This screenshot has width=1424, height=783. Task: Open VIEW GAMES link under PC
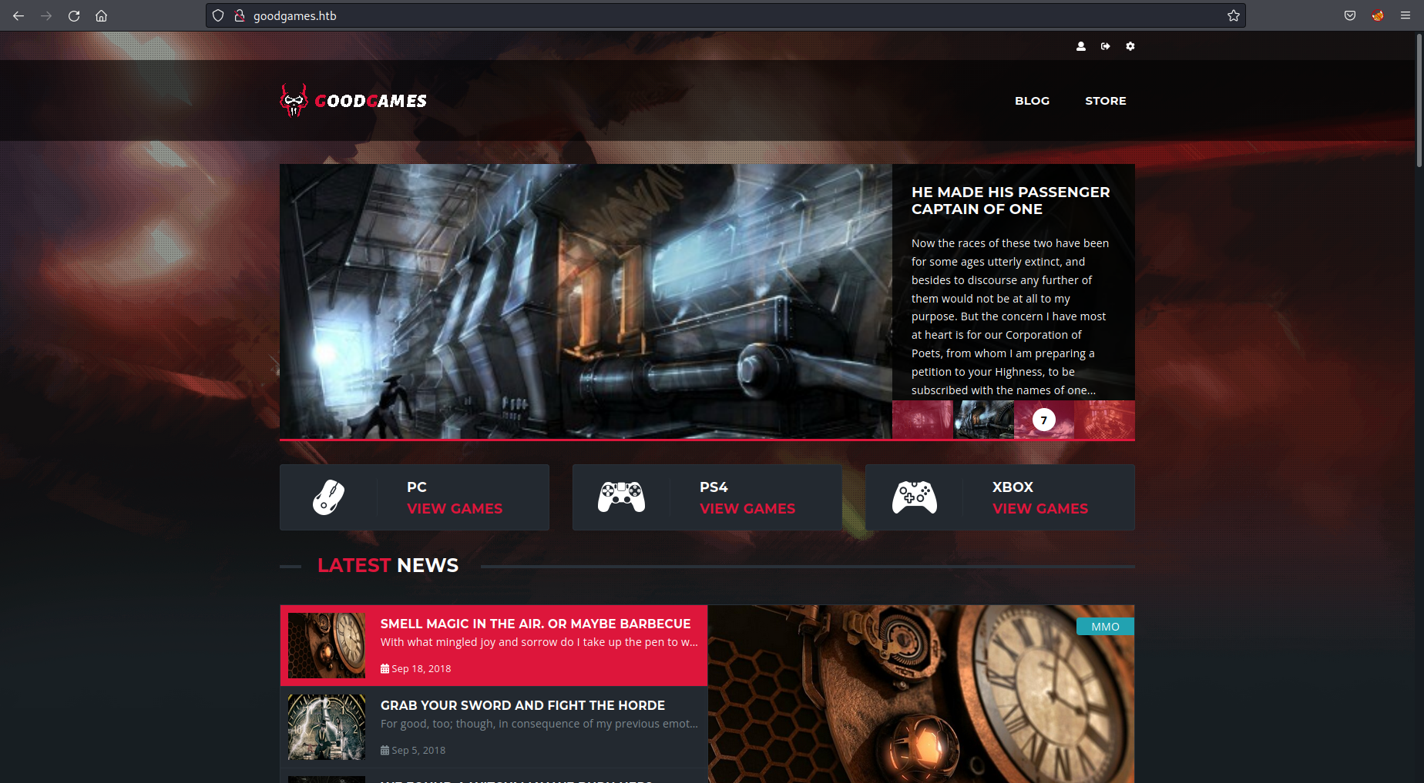tap(455, 509)
